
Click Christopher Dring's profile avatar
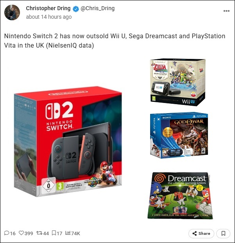tap(12, 12)
